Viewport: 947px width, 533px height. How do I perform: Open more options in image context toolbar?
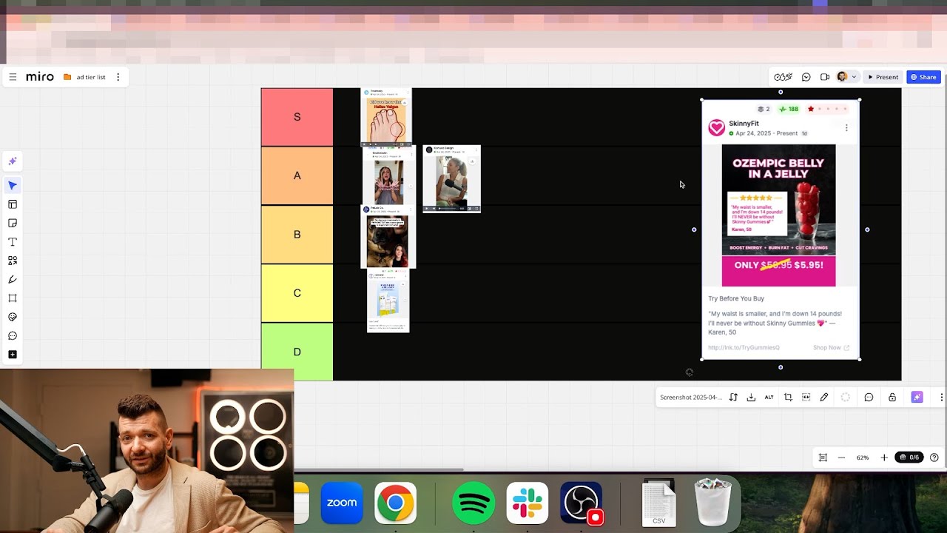pyautogui.click(x=941, y=398)
